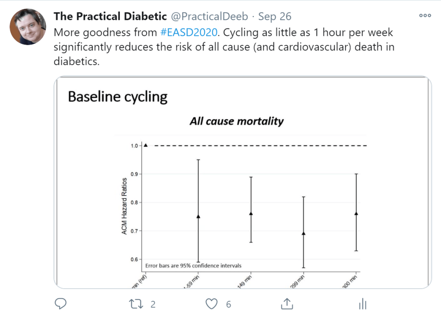Click the @PracticalDeeb handle
Image resolution: width=441 pixels, height=318 pixels.
[x=210, y=17]
